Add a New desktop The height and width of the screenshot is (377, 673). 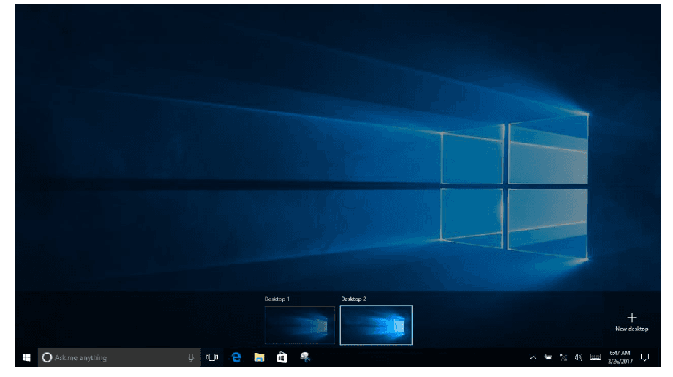632,321
